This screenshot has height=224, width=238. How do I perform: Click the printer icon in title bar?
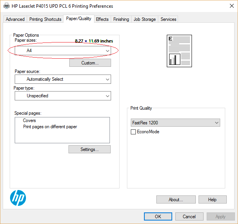point(7,6)
